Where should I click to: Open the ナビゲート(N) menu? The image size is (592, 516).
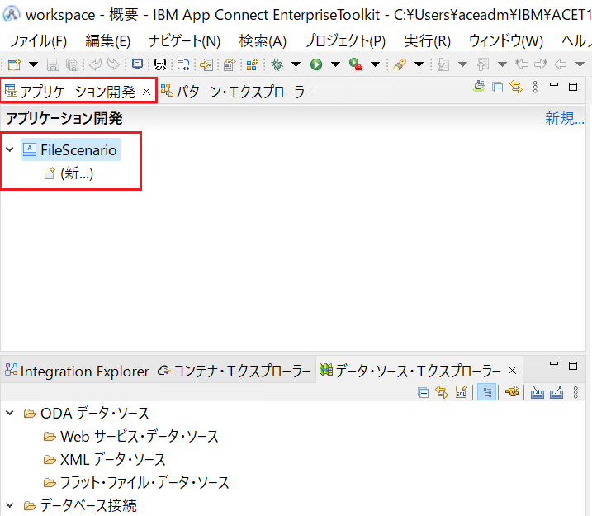coord(185,40)
